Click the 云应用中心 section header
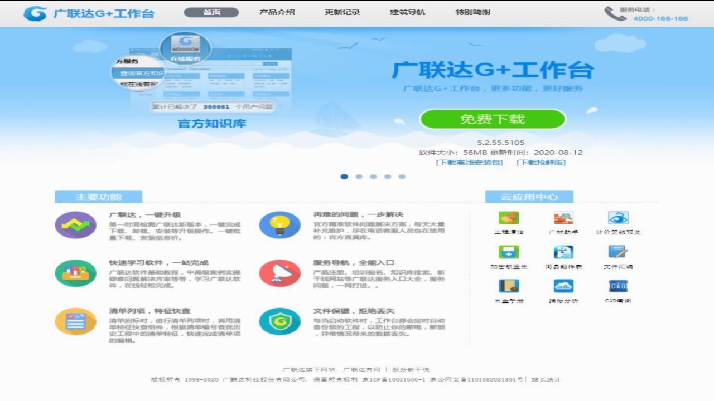 coord(529,197)
